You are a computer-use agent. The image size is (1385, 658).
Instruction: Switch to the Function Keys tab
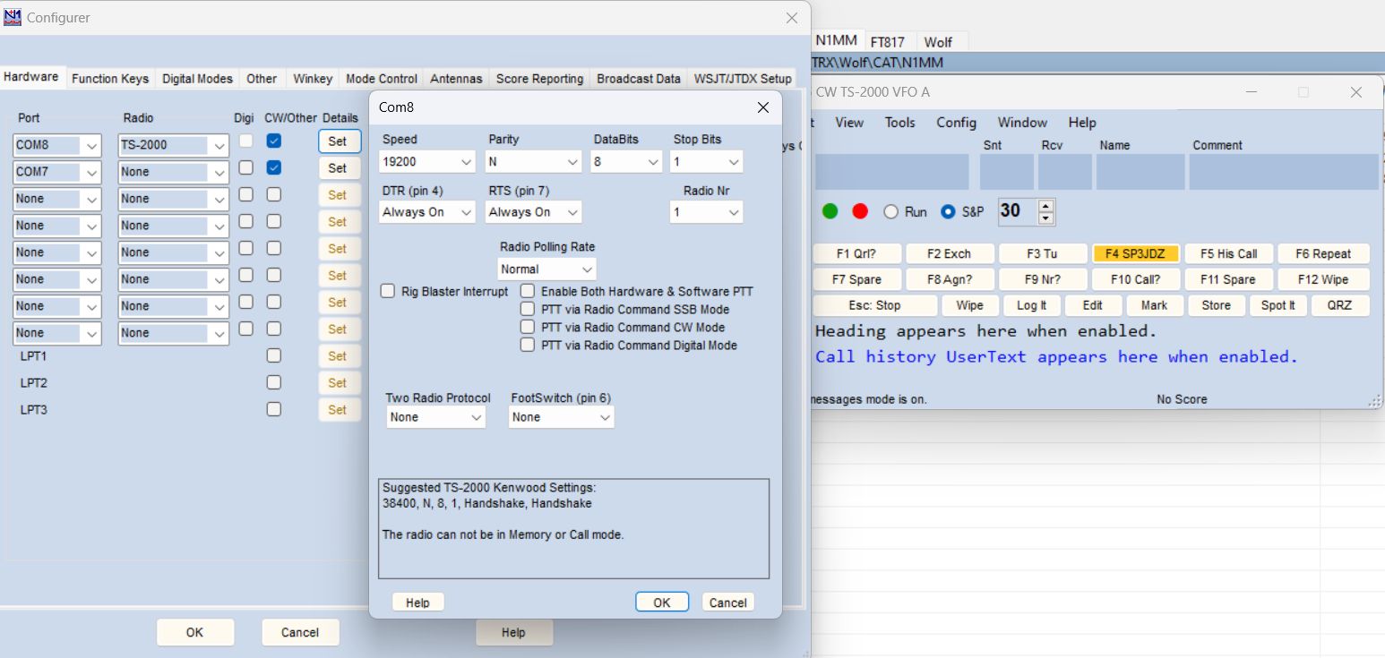[x=110, y=79]
